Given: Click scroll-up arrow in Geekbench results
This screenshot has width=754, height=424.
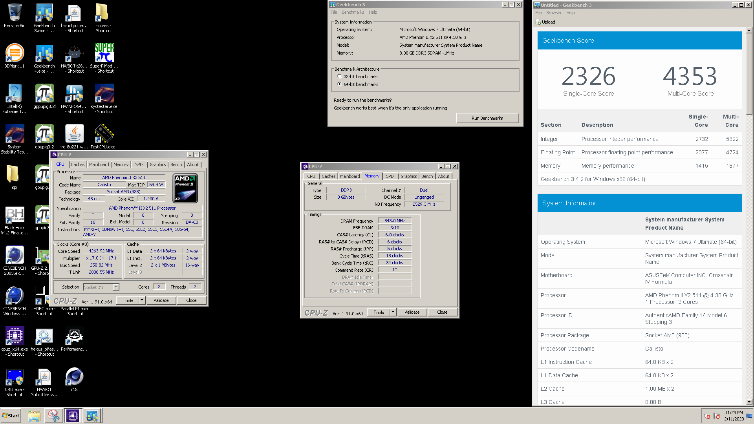Looking at the screenshot, I should coord(749,30).
